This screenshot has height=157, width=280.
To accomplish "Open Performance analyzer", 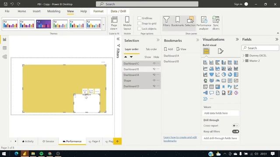I will (x=204, y=23).
